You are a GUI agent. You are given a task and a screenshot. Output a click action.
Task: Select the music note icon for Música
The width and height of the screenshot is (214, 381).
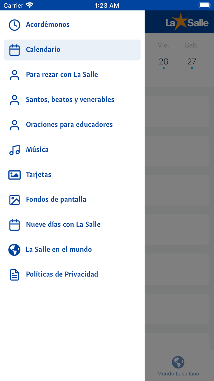click(x=14, y=149)
